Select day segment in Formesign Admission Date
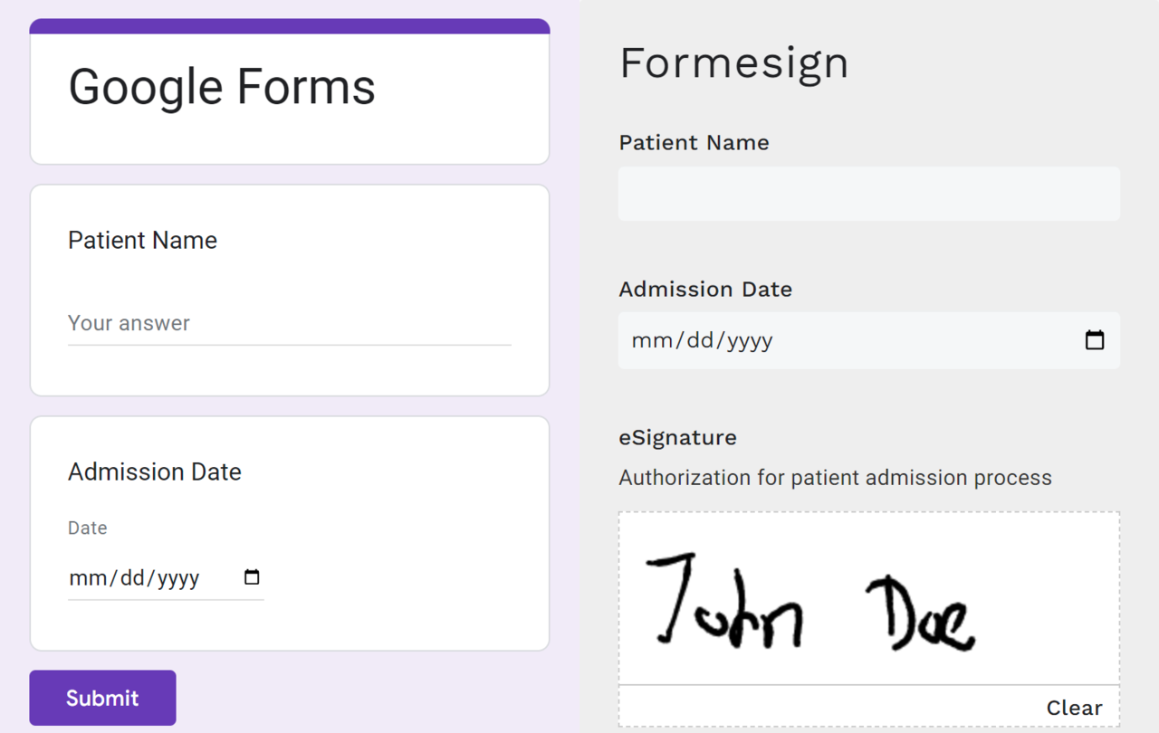The height and width of the screenshot is (733, 1159). point(700,341)
